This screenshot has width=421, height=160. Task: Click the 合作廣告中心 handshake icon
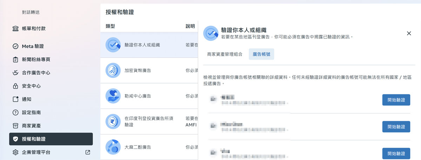(15, 73)
